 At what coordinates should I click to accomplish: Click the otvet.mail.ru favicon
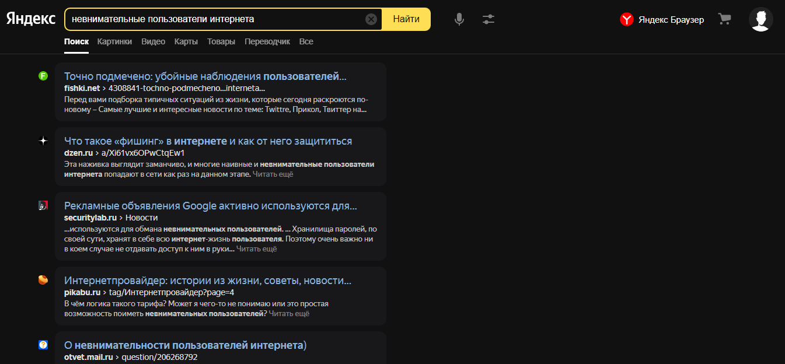click(x=43, y=345)
